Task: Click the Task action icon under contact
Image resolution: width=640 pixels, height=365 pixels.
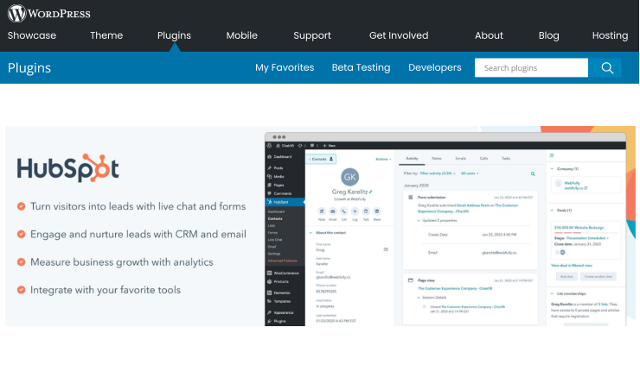Action: [366, 211]
